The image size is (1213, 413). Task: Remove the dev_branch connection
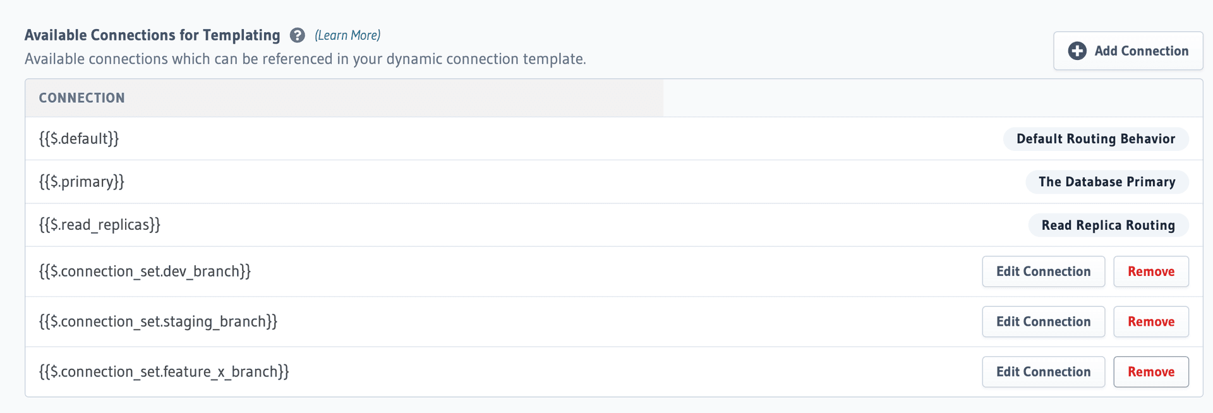click(x=1151, y=271)
